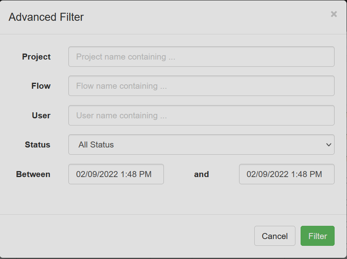Focus the Flow name text box
The width and height of the screenshot is (347, 259).
201,86
